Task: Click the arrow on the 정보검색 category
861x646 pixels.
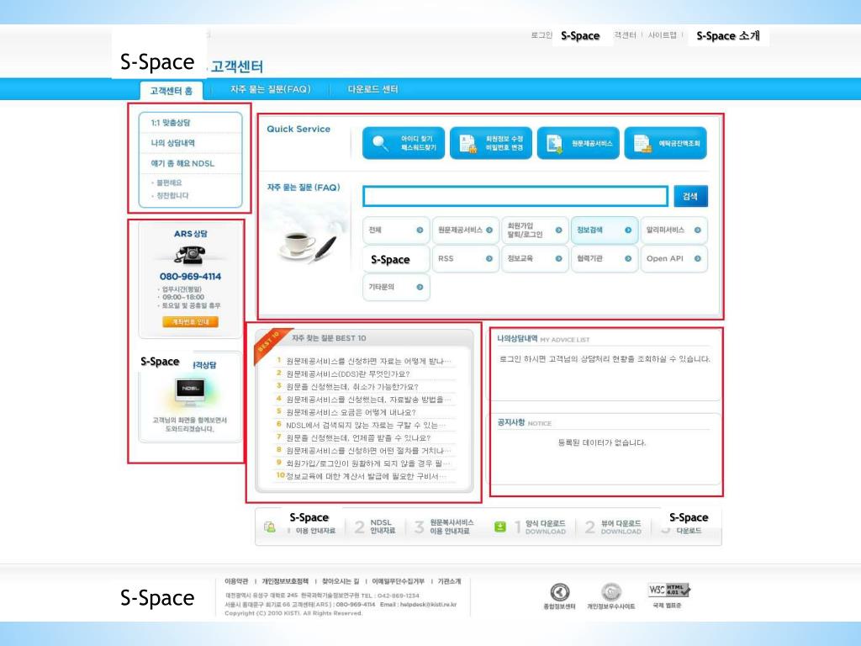Action: (x=627, y=230)
